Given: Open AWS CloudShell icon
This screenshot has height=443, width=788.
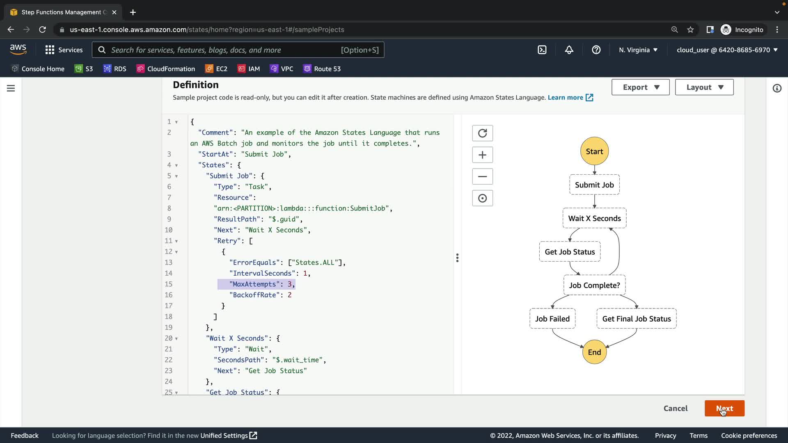Looking at the screenshot, I should click(542, 50).
